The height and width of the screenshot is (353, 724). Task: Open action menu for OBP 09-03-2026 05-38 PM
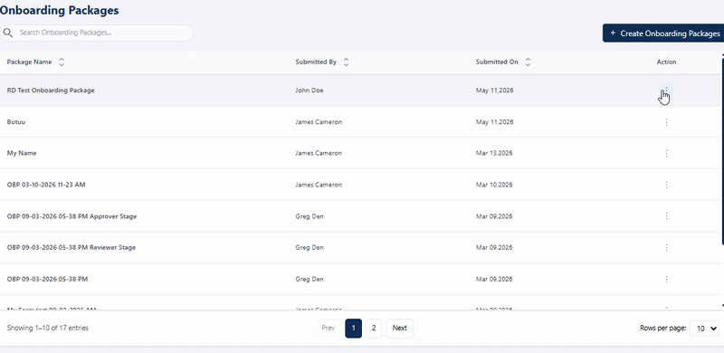666,279
